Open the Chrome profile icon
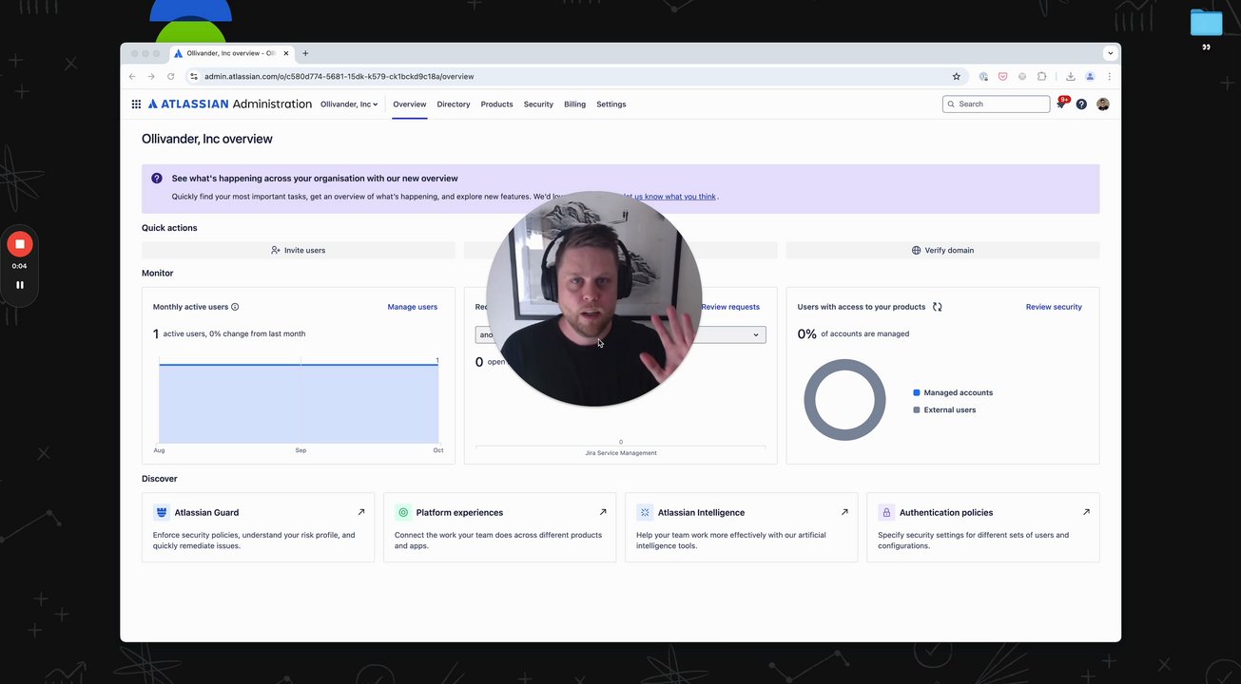The image size is (1241, 684). (1090, 77)
